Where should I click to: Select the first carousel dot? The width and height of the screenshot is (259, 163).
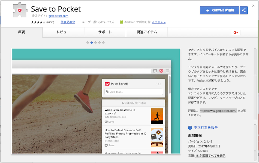88,43
